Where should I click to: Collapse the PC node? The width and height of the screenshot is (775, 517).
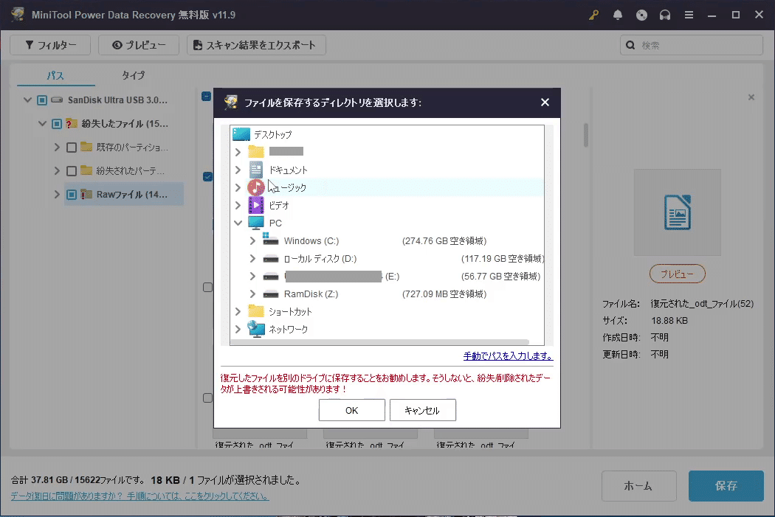point(238,223)
